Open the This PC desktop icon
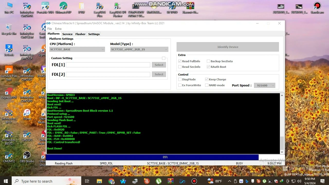 tap(9, 8)
